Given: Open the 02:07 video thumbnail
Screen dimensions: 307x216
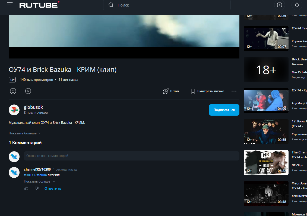Looking at the screenshot, I should [x=266, y=38].
